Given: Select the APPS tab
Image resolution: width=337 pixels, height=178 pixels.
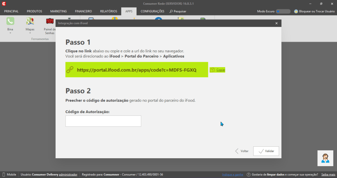Looking at the screenshot, I should pyautogui.click(x=129, y=11).
